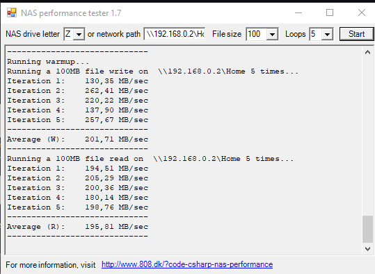The height and width of the screenshot is (274, 375).
Task: Expand the Loops dropdown arrow
Action: (327, 34)
